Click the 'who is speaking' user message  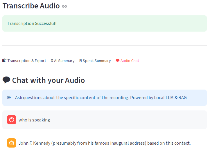pyautogui.click(x=34, y=120)
